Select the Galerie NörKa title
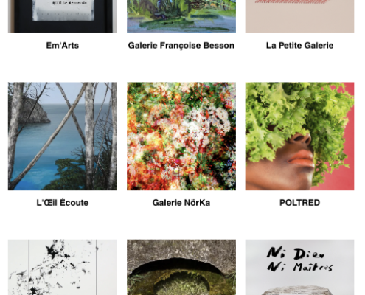Screen dimensions: 365x295 [x=181, y=203]
